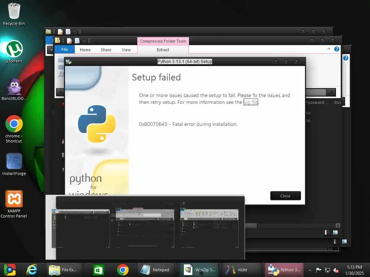The image size is (370, 277).
Task: Click the Properties icon in front Explorer's quick access toolbar
Action: click(x=69, y=40)
